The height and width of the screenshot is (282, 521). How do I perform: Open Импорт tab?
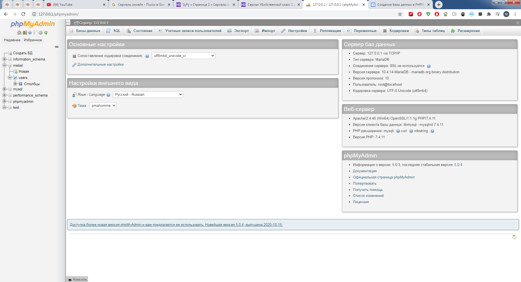pos(265,31)
